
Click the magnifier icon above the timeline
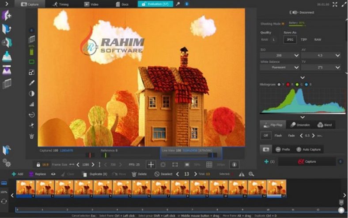(251, 174)
